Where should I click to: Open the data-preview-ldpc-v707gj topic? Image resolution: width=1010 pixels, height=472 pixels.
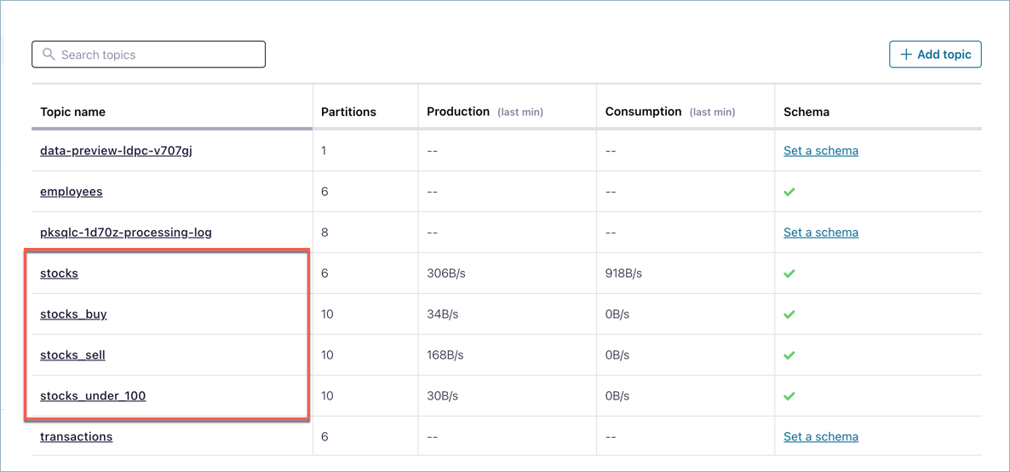pyautogui.click(x=116, y=151)
